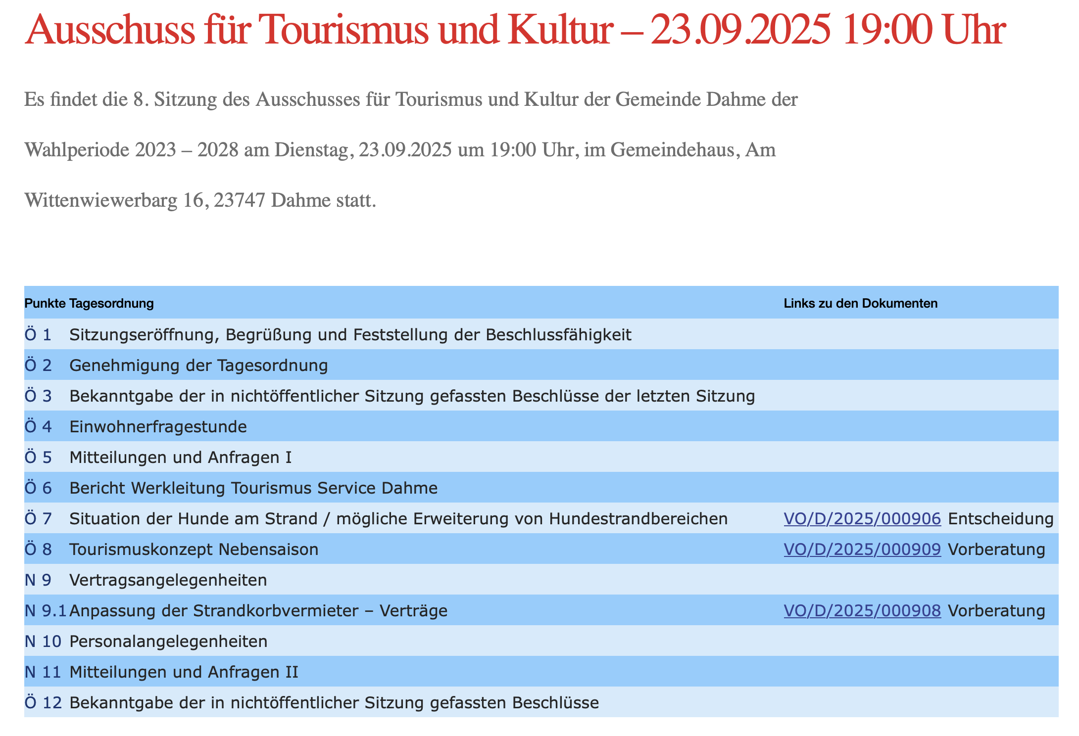This screenshot has width=1079, height=736.
Task: Click 'Links zu den Dokumenten' column header
Action: [x=860, y=303]
